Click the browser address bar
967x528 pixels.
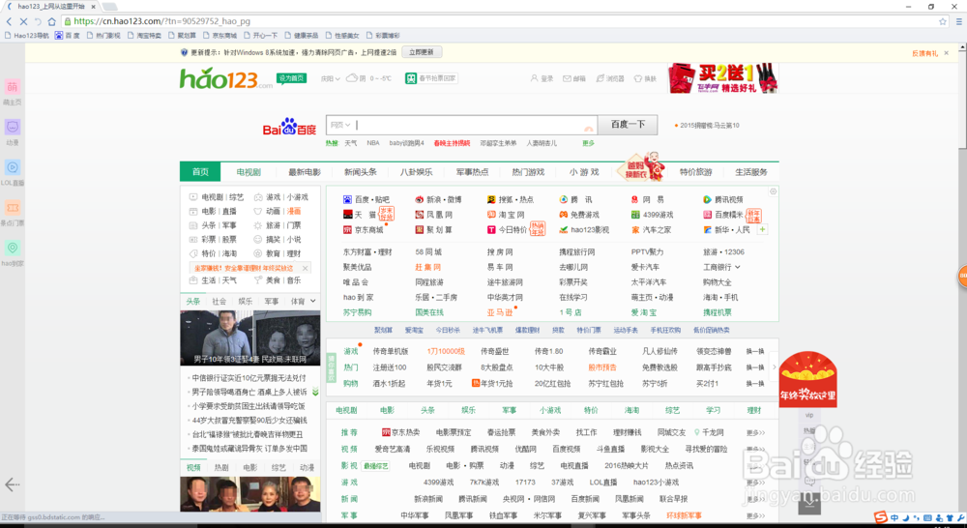pos(500,21)
